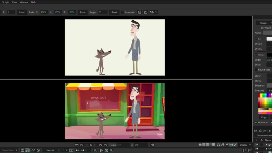Image resolution: width=272 pixels, height=153 pixels.
Task: Toggle the Fill checkbox
Action: click(x=256, y=39)
